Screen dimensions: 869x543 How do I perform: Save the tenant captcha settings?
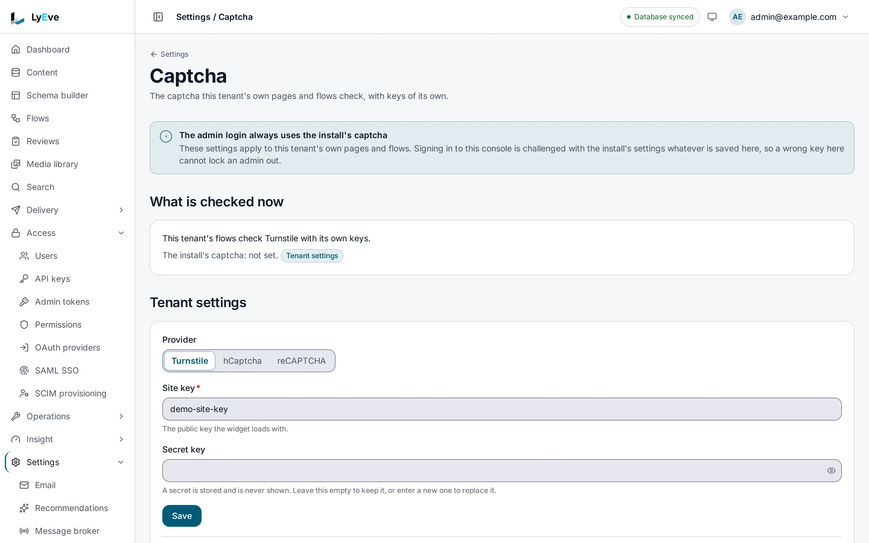coord(182,516)
